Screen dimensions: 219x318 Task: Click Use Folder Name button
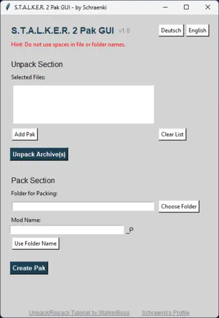click(36, 243)
